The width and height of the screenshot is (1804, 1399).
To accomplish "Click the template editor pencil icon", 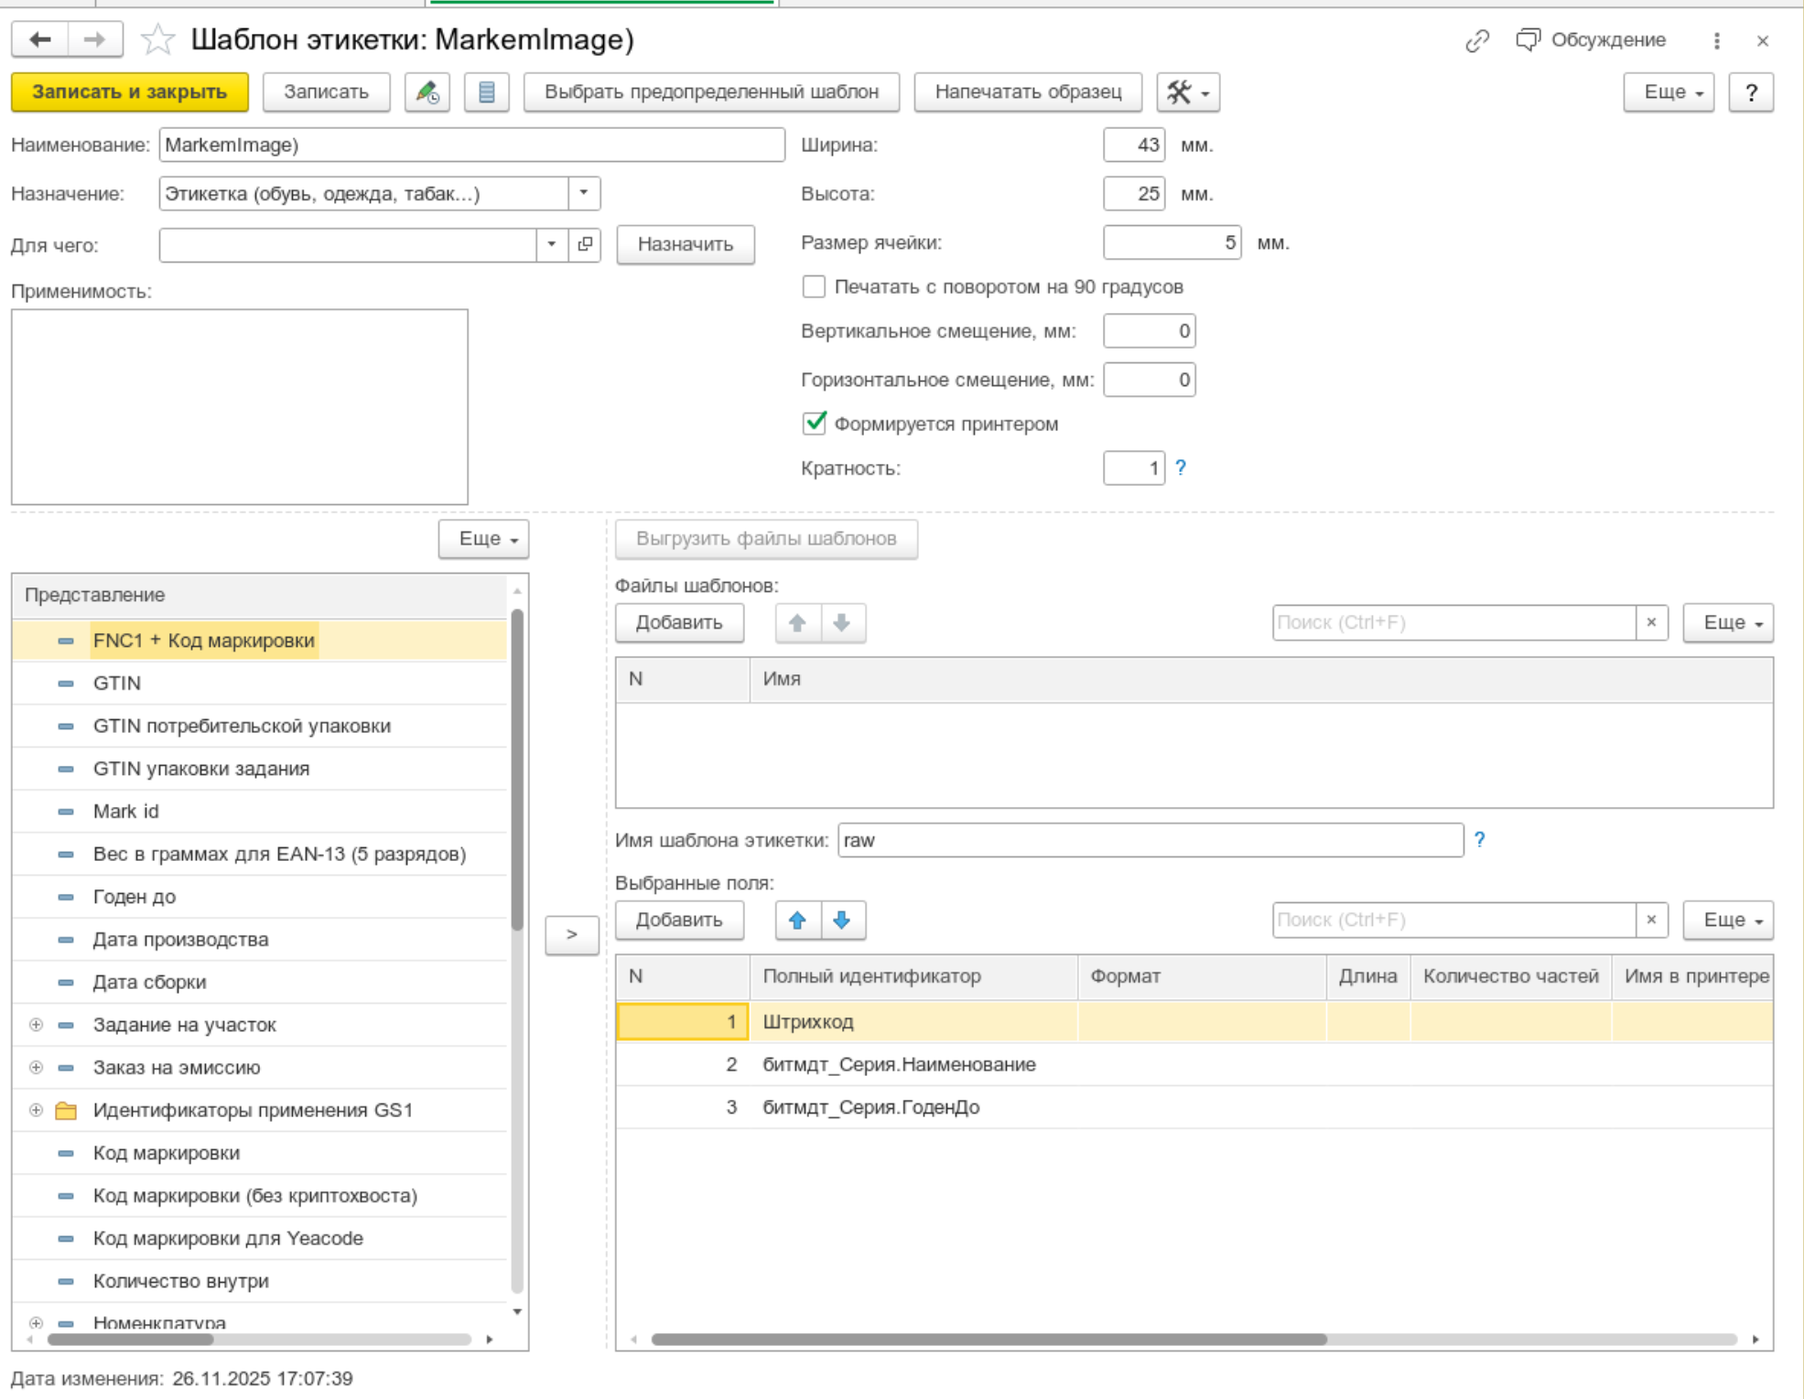I will (427, 92).
